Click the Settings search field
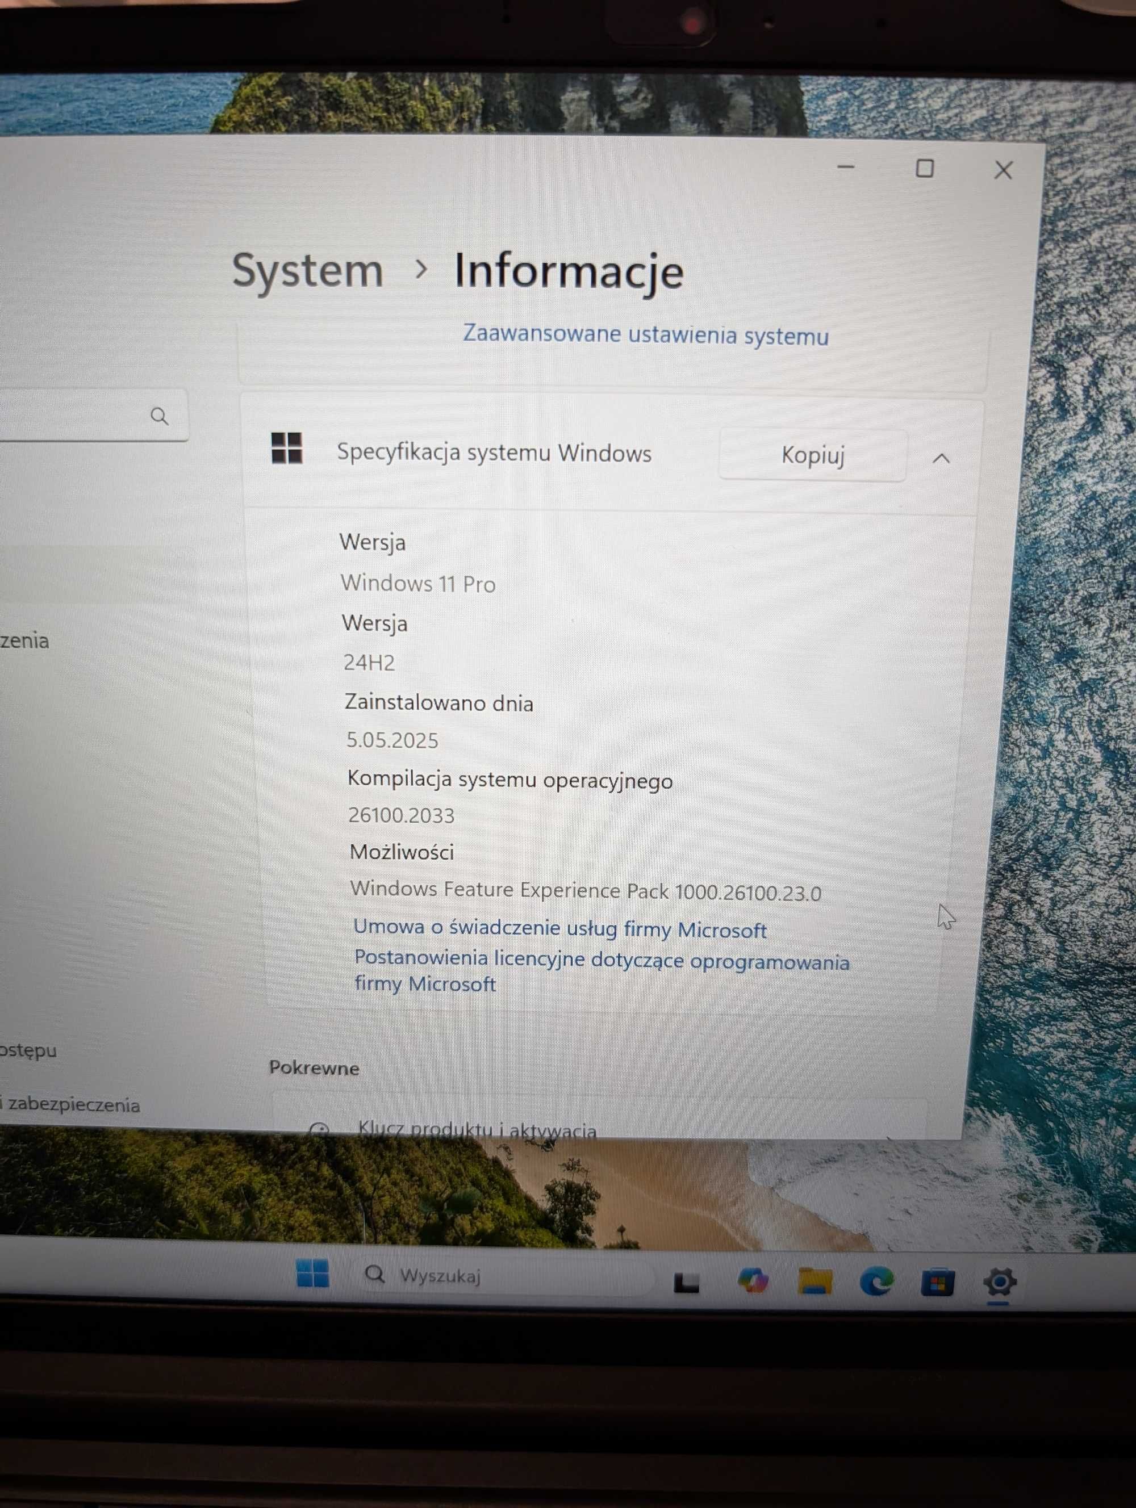 tap(93, 415)
